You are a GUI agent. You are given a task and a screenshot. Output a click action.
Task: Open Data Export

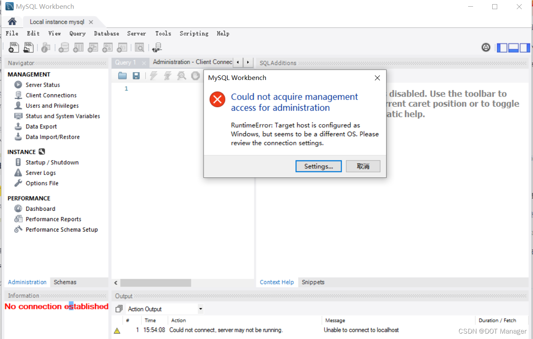41,126
